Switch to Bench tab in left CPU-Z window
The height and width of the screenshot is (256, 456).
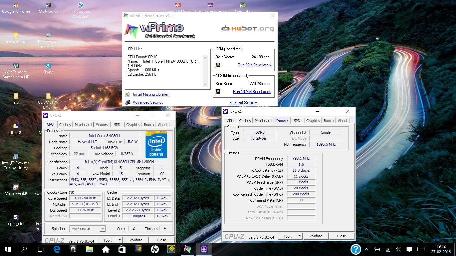[149, 125]
